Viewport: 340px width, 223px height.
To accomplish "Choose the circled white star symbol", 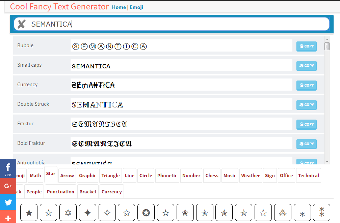I will (146, 213).
